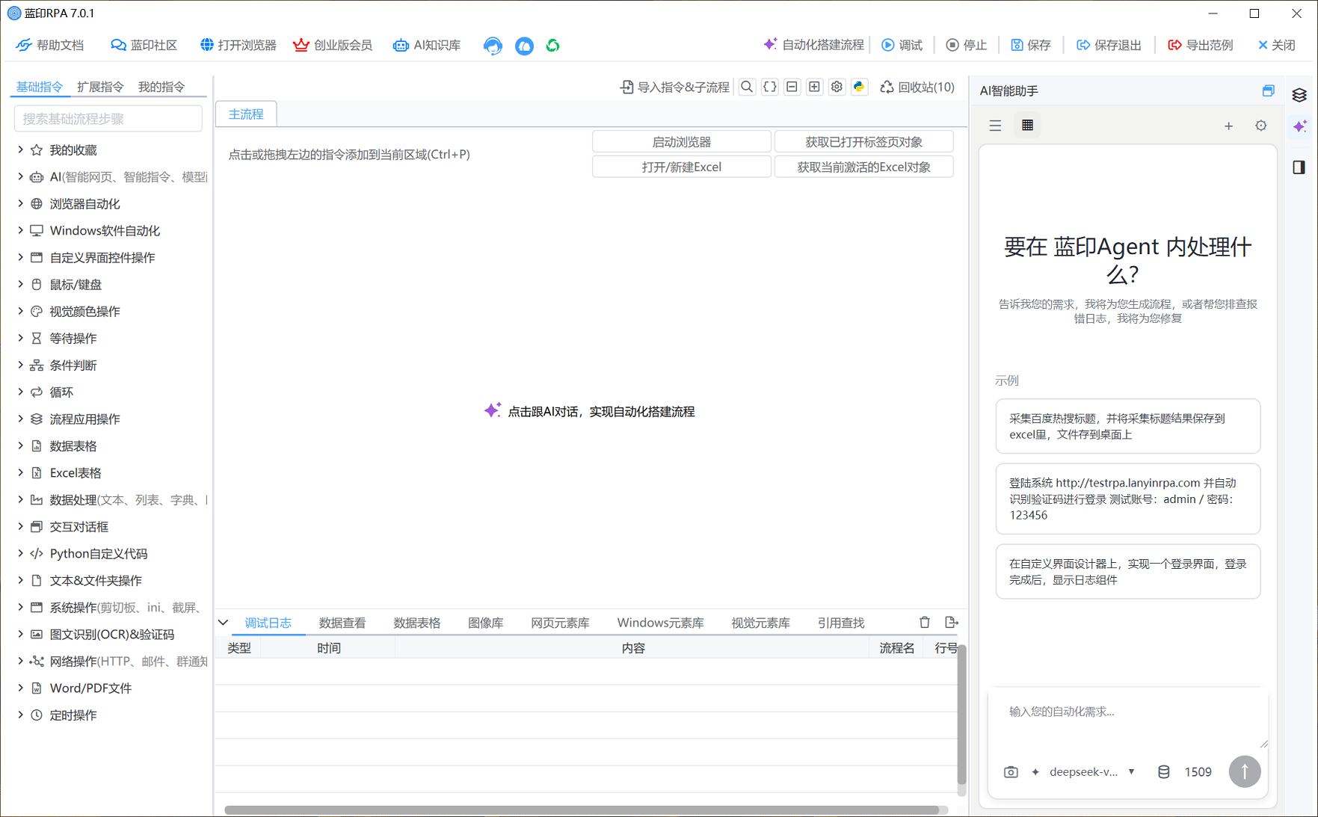Click the 停止 stop button

967,45
